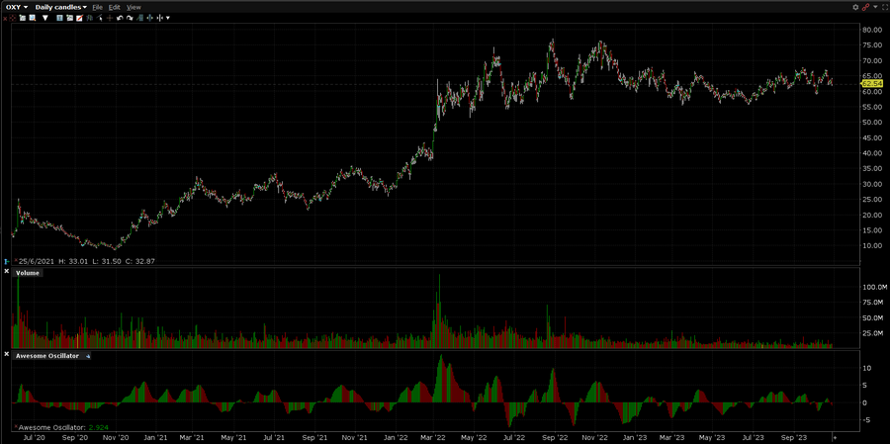Viewport: 890px width, 444px height.
Task: Close the Awesome Oscillator panel
Action: coord(6,354)
